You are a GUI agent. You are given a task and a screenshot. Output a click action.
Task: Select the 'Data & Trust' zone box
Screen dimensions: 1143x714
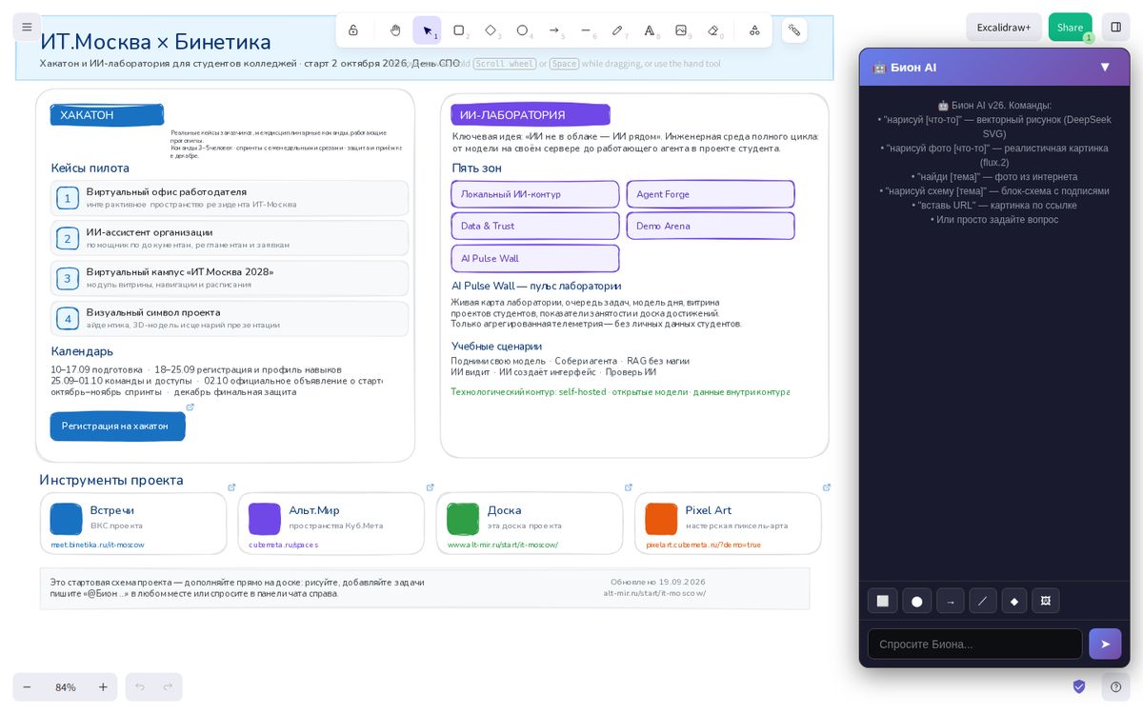pyautogui.click(x=535, y=227)
